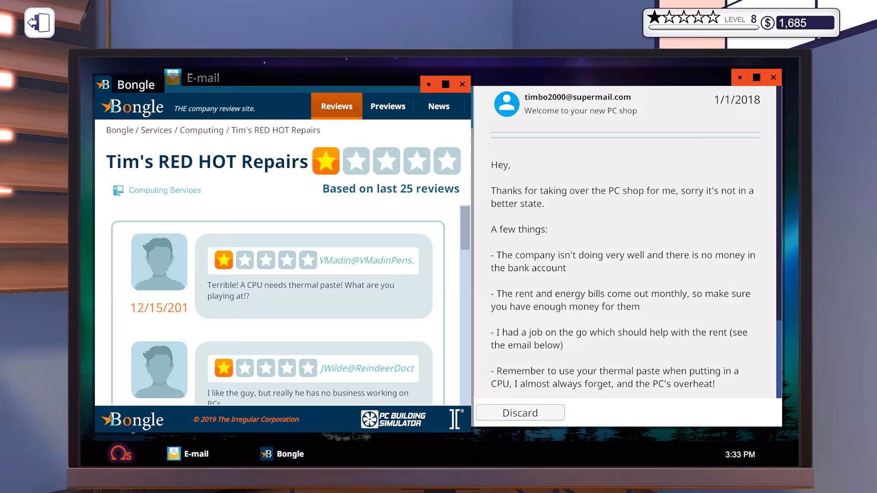Click the VMadin reviewer avatar

[159, 262]
